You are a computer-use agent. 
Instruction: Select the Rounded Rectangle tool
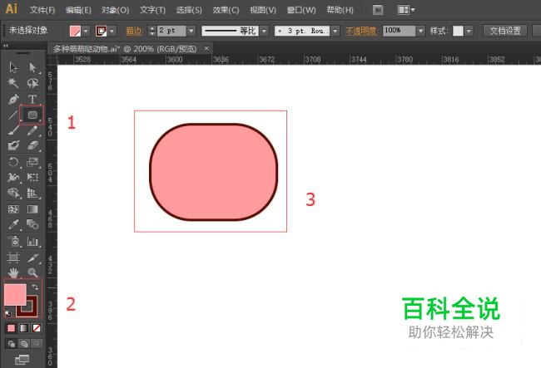coord(32,115)
